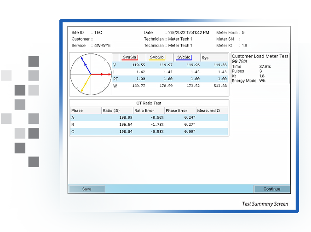
Task: Click current value 1.45
Action: point(195,72)
